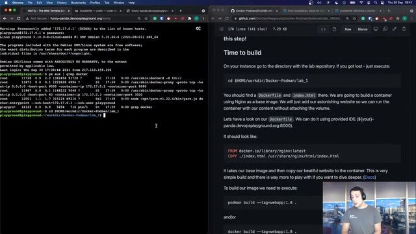Open the WeTTy terminal settings gear

198,29
